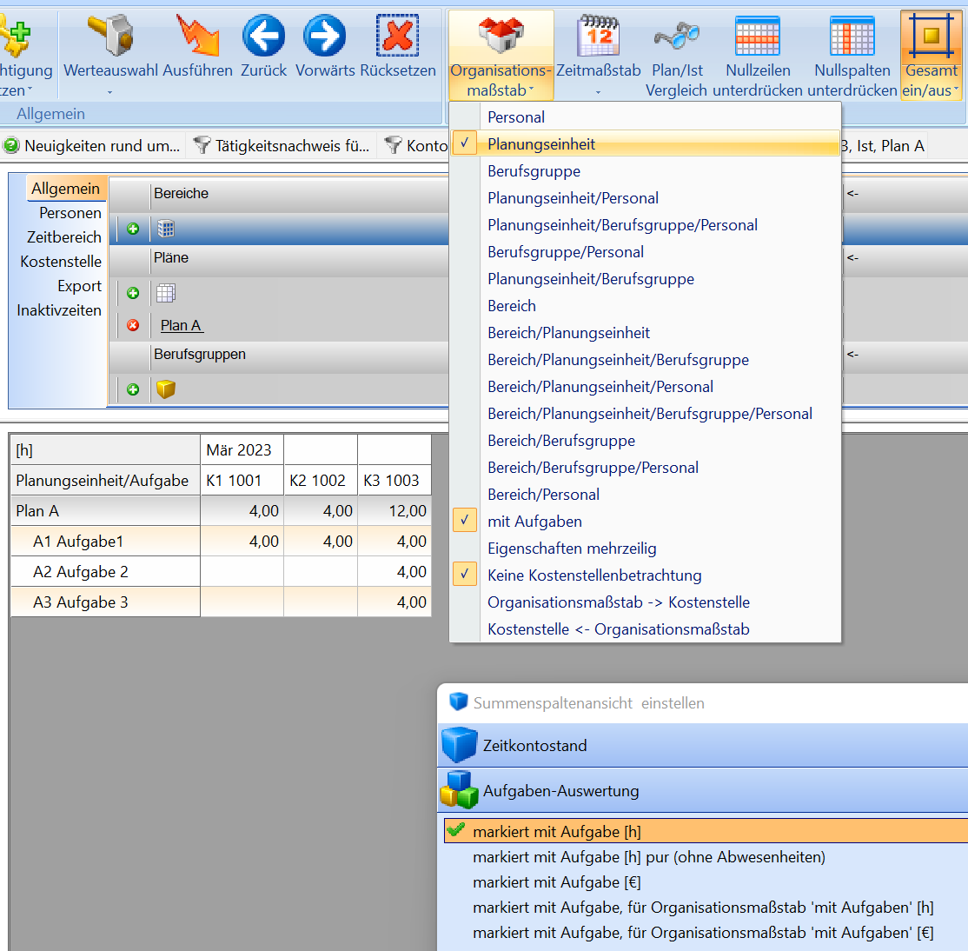
Task: Open Plan/Ist Vergleich glasses icon
Action: pos(676,37)
